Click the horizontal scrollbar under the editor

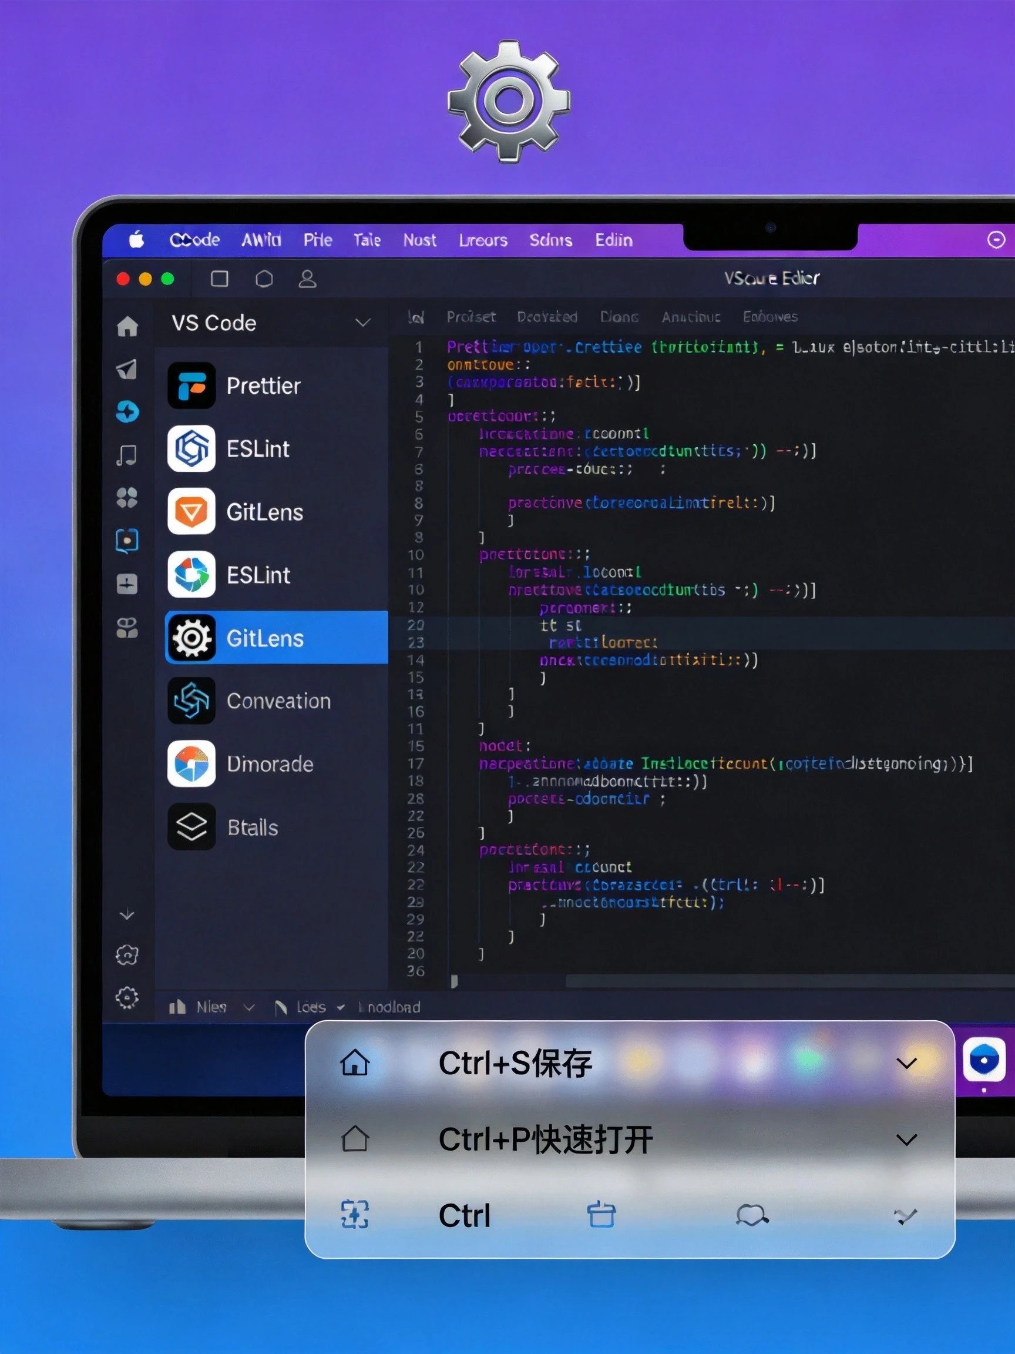point(789,981)
